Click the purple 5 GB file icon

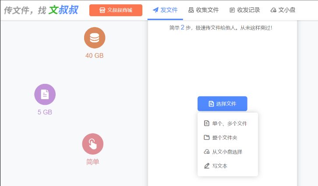click(x=45, y=94)
